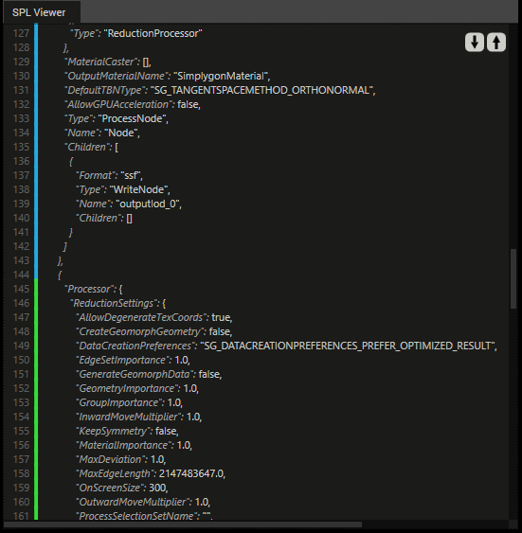Click "GenerateGeomorphData" key
The width and height of the screenshot is (522, 533).
135,374
